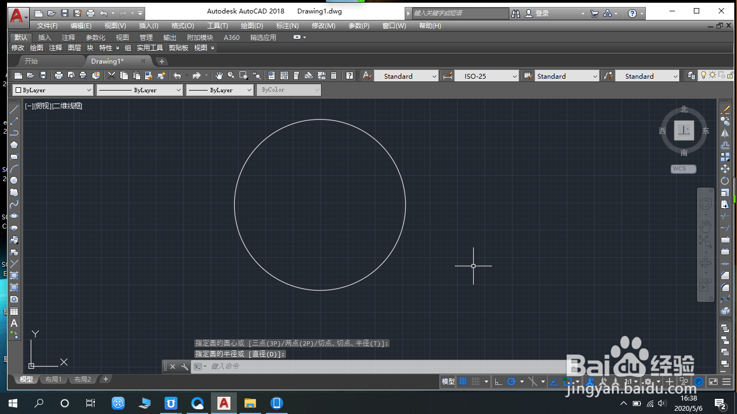Open the 文件(F) menu
The height and width of the screenshot is (414, 737).
point(47,25)
